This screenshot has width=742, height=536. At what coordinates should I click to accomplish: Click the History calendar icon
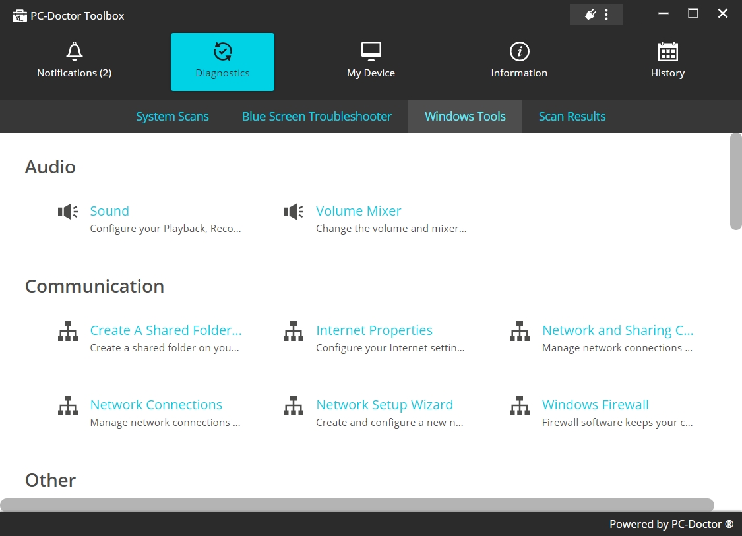click(x=667, y=51)
